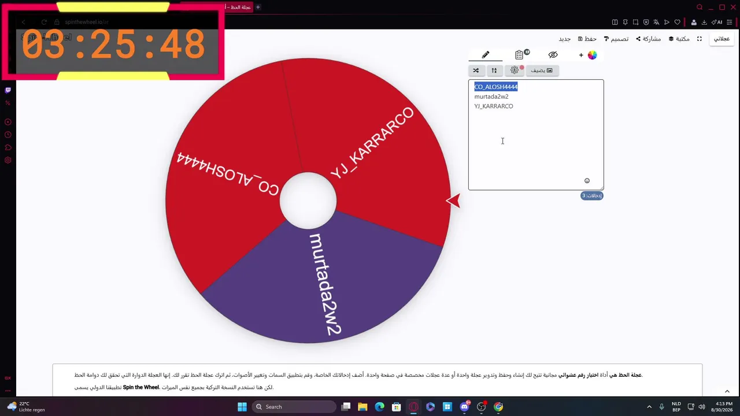
Task: Open player sidebar icon
Action: click(x=8, y=122)
